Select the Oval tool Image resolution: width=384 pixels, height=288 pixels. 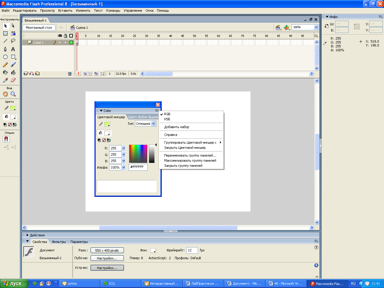pos(5,57)
